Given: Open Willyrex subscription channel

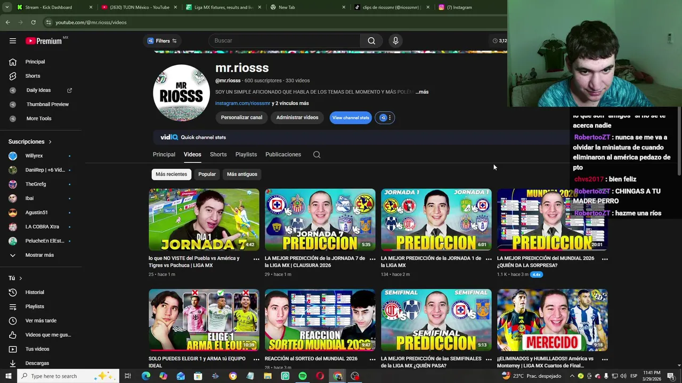Looking at the screenshot, I should (34, 156).
